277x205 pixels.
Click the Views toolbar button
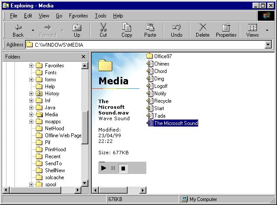(x=253, y=31)
